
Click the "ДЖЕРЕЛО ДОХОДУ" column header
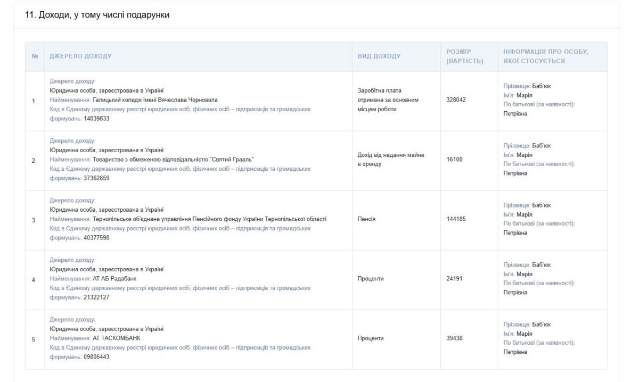tap(80, 56)
